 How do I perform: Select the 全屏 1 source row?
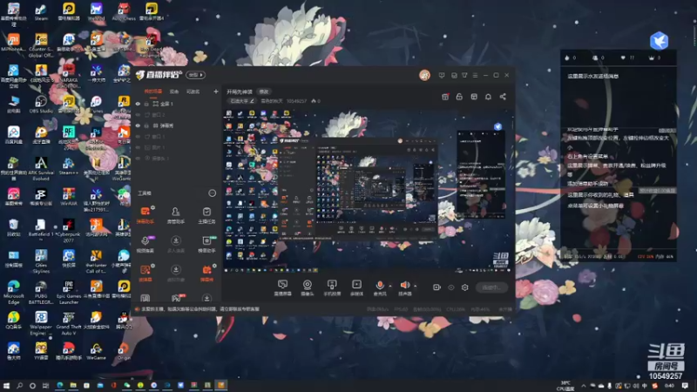point(177,104)
